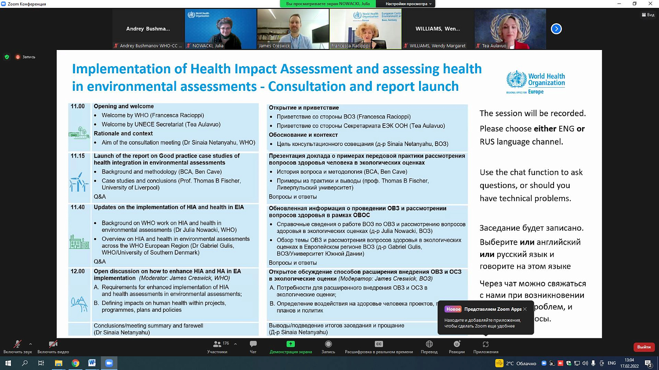This screenshot has width=659, height=370.
Task: Select James Creswick video thumbnail
Action: coord(293,29)
